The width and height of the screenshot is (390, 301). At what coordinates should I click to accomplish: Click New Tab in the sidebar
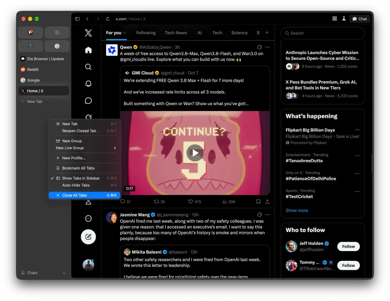pyautogui.click(x=44, y=102)
